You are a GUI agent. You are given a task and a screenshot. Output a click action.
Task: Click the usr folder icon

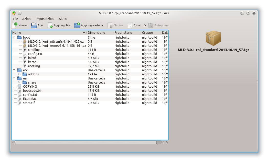tap(19, 78)
